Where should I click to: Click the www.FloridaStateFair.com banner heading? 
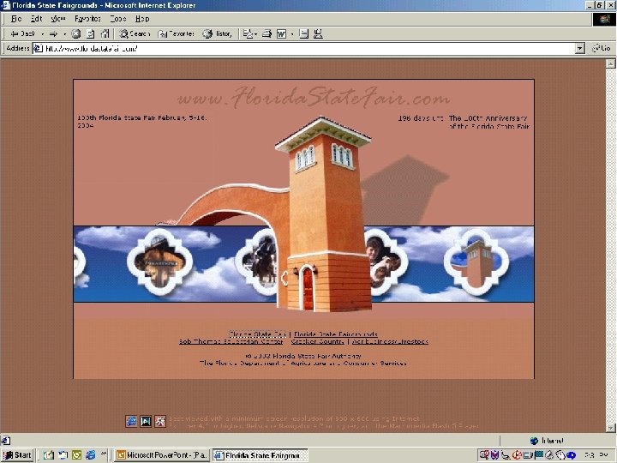coord(314,97)
